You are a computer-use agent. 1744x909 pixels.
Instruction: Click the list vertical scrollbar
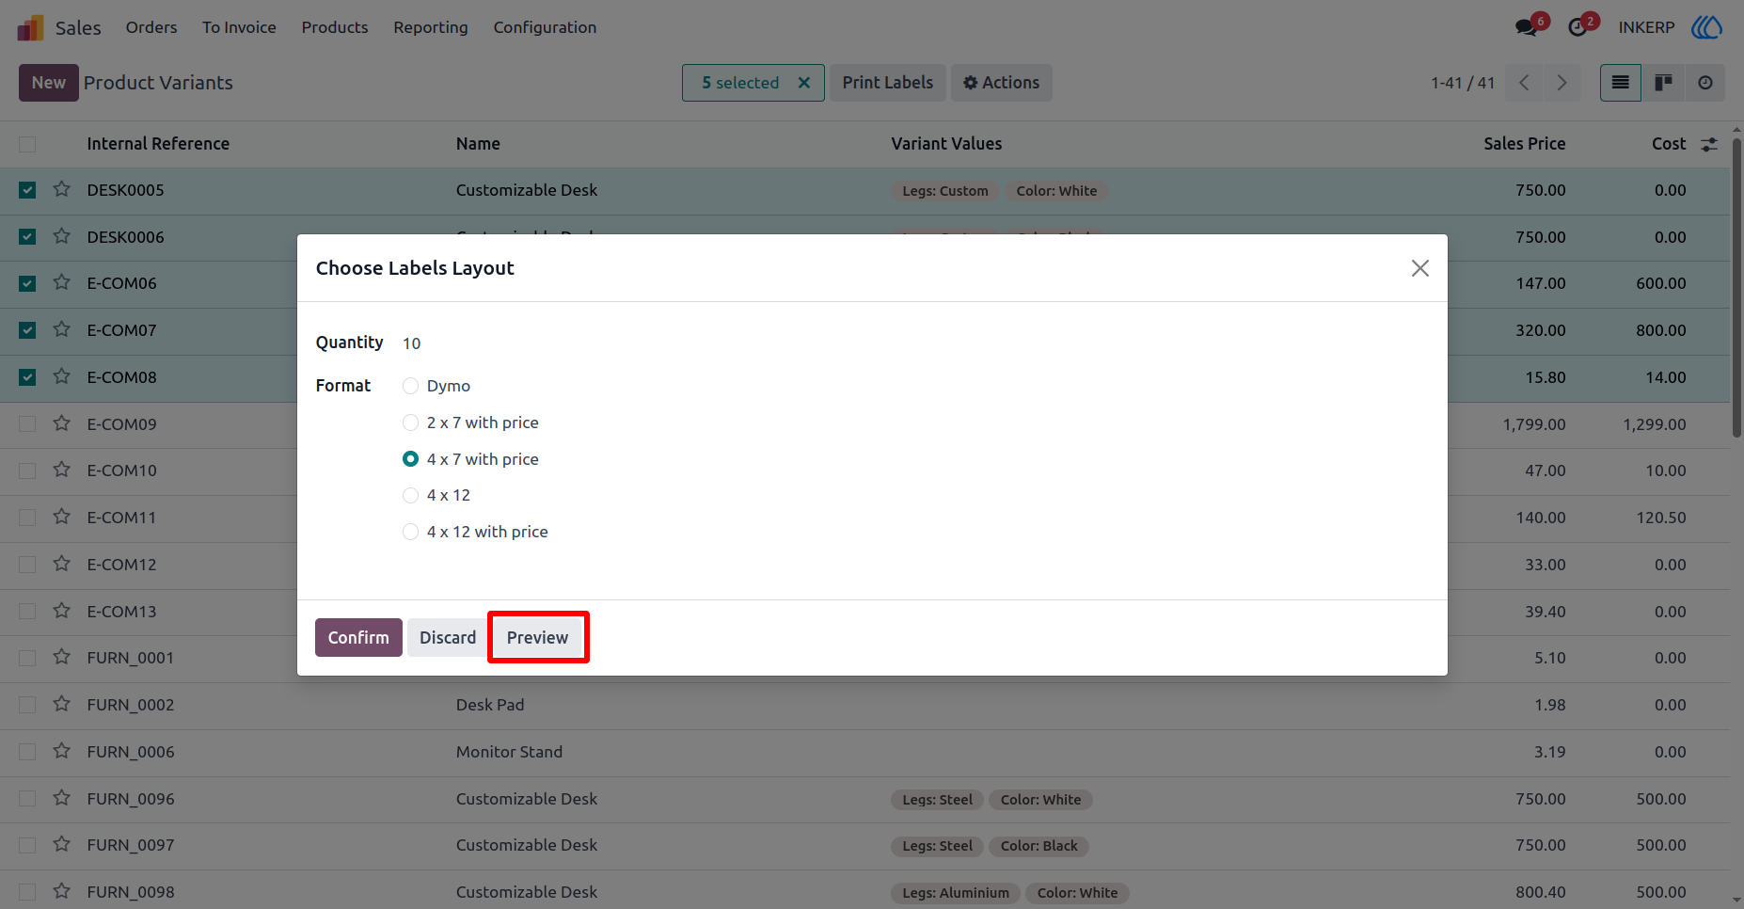pyautogui.click(x=1736, y=288)
